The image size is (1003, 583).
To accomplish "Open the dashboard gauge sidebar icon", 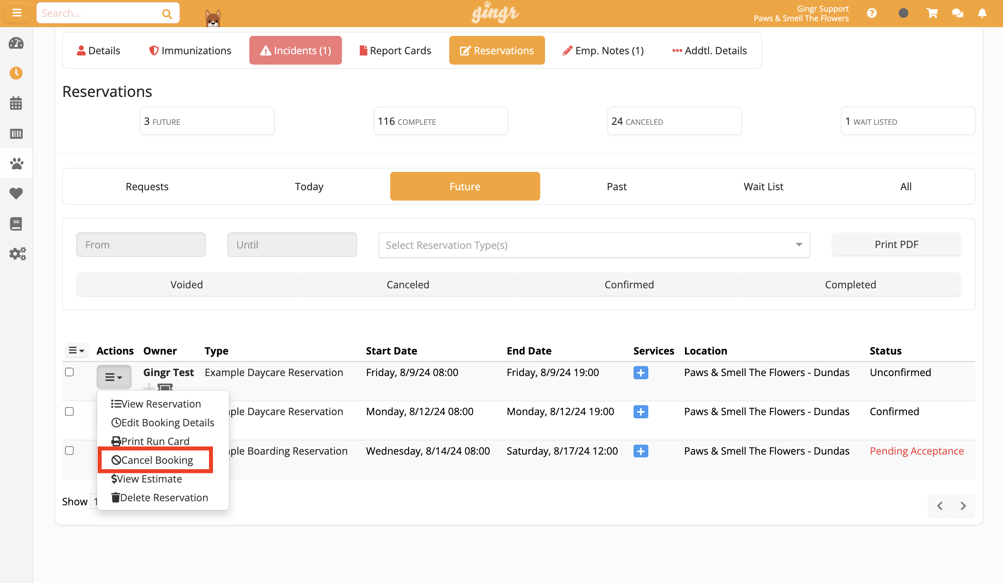I will (x=16, y=43).
